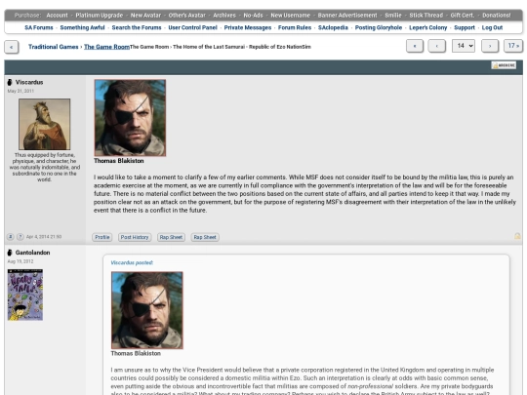Click Thomas Blakiston name in Viscardus's post
The image size is (527, 395).
[x=119, y=161]
